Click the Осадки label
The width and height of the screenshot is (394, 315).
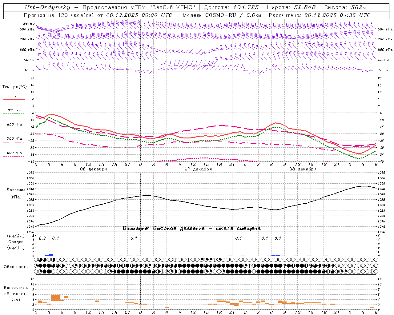[16, 242]
